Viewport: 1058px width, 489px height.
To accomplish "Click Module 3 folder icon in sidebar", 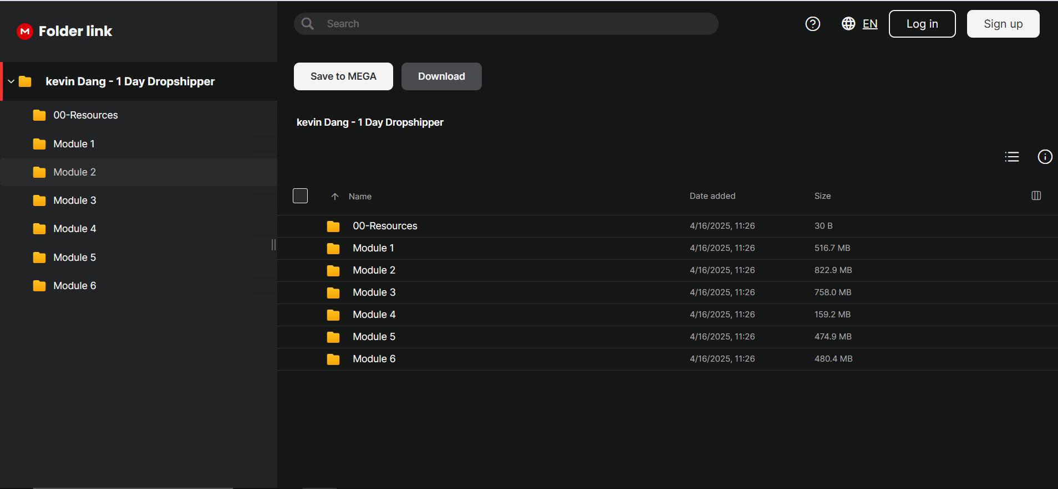I will [39, 200].
